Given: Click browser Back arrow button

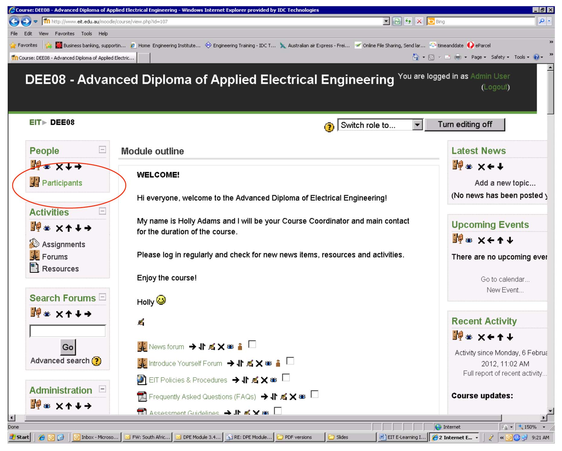Looking at the screenshot, I should 14,21.
